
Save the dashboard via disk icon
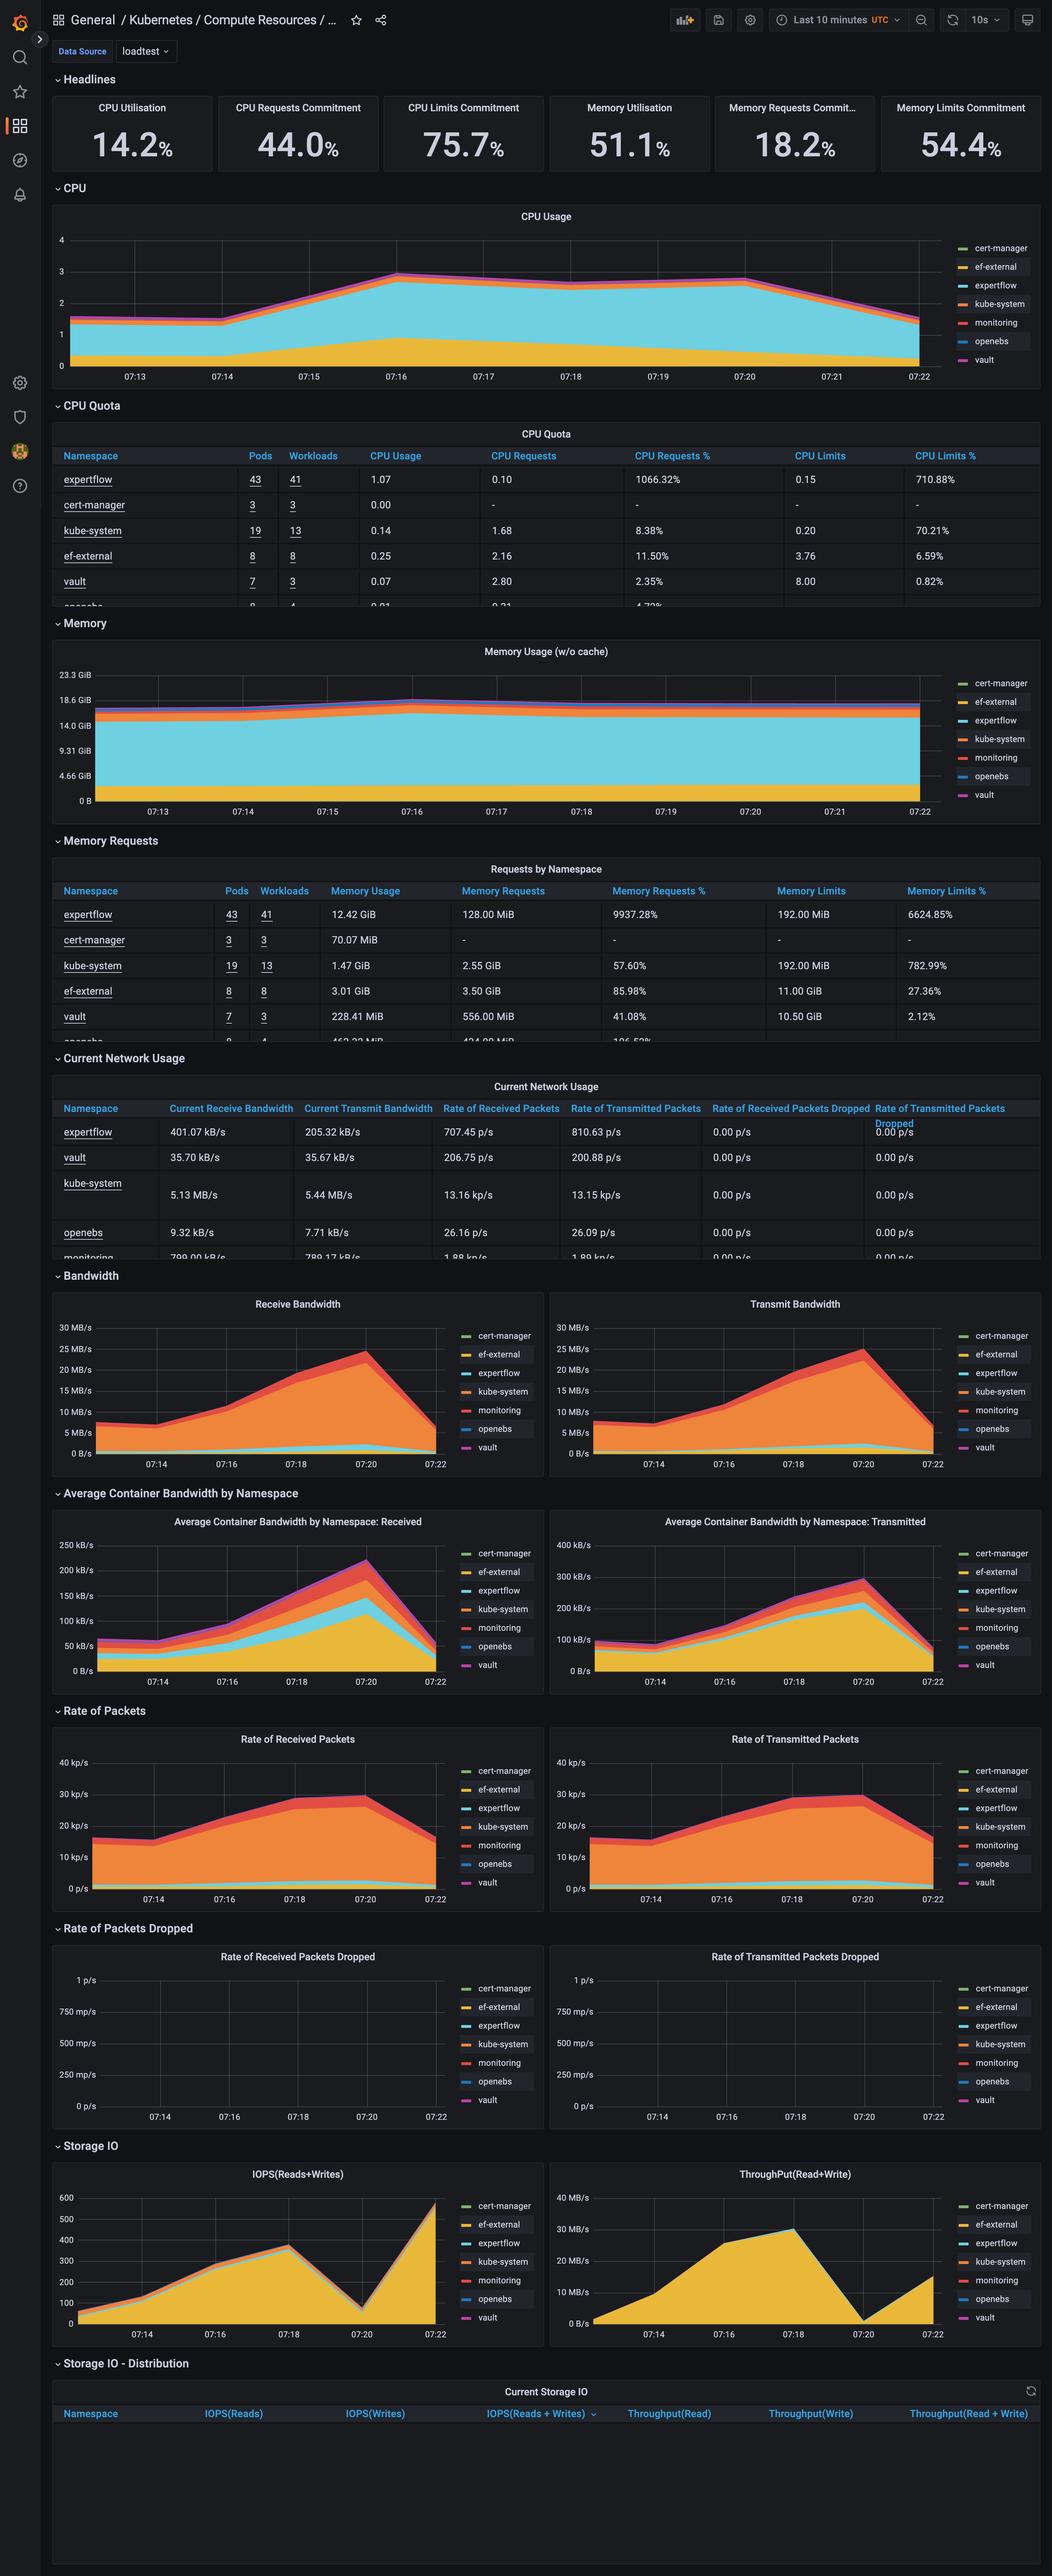point(718,20)
